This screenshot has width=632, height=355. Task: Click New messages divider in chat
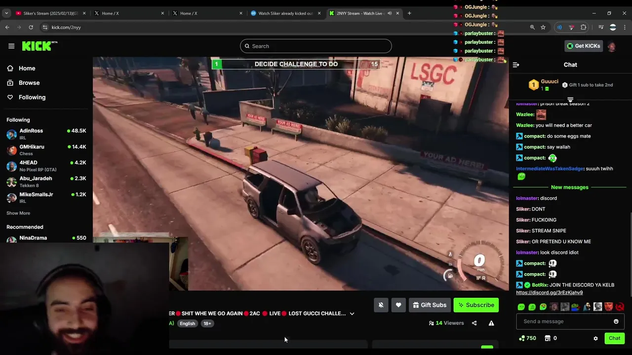[570, 187]
